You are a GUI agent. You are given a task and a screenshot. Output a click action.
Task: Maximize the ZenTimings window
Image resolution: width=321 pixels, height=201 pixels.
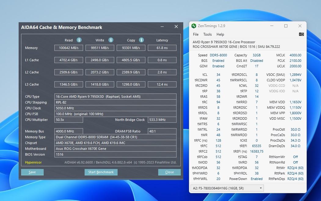pyautogui.click(x=286, y=26)
